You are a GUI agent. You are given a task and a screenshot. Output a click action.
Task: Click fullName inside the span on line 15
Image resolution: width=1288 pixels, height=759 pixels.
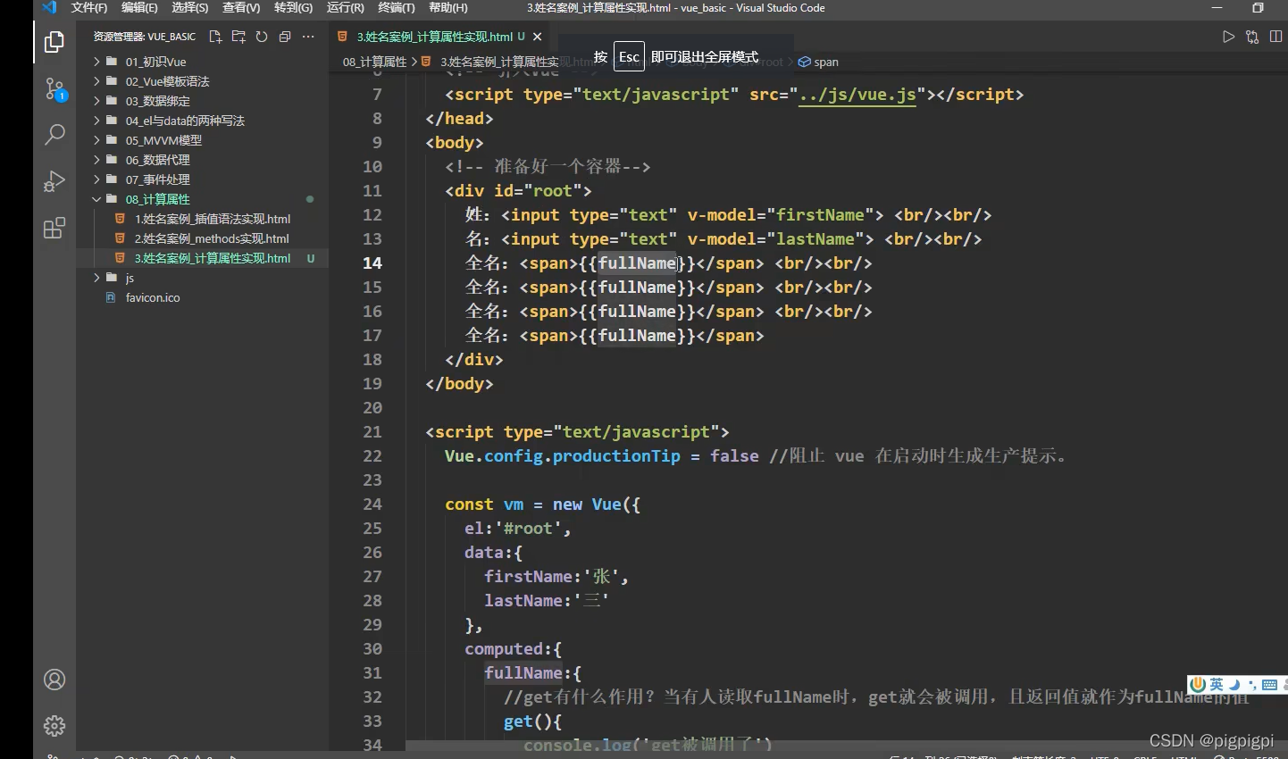point(637,288)
